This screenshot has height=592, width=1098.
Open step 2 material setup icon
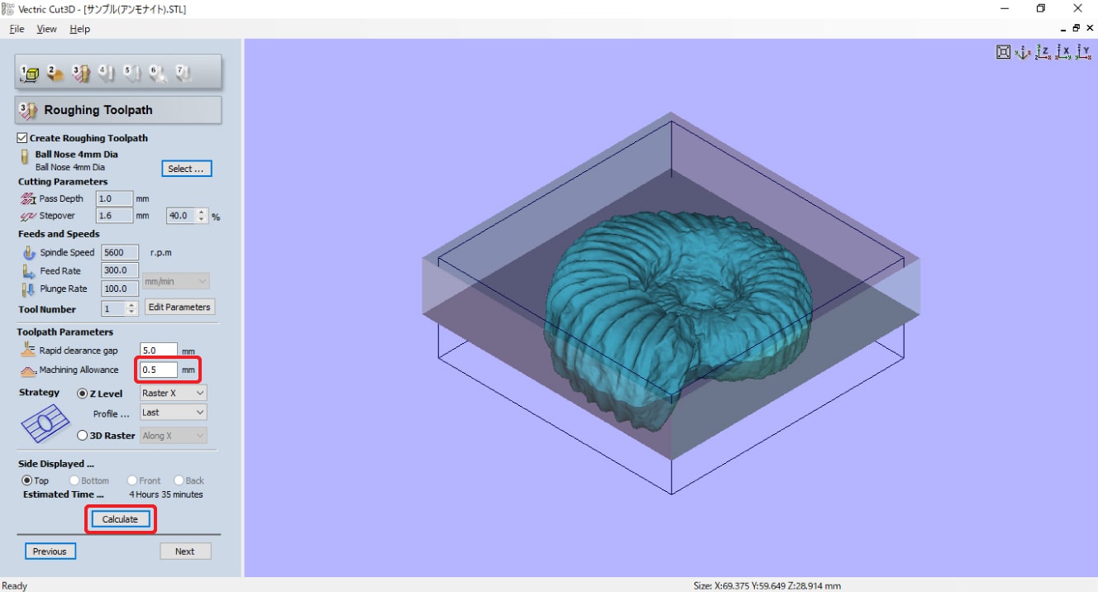55,74
